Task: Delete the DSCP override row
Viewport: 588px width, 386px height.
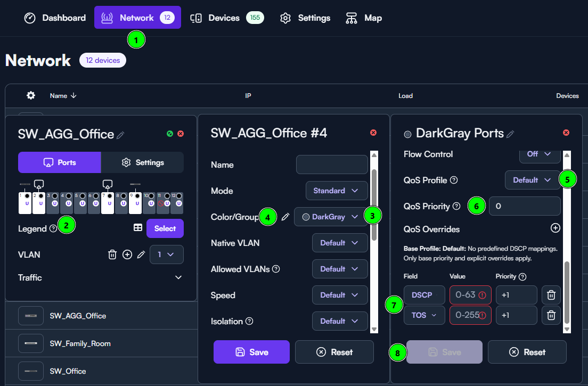Action: (551, 295)
